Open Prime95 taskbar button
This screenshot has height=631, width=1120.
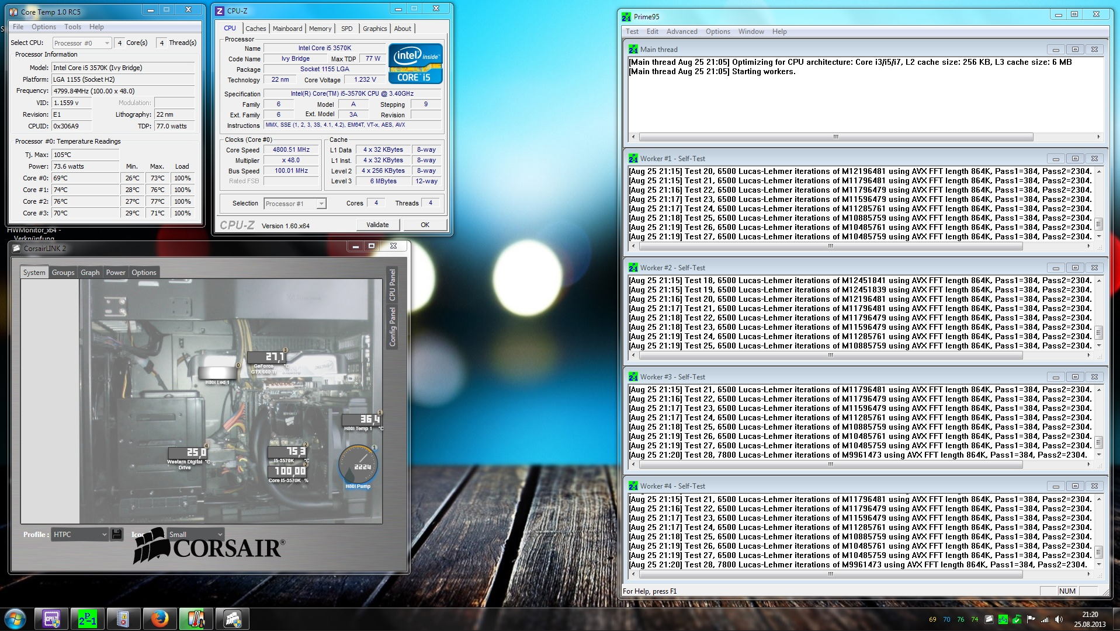(x=88, y=619)
